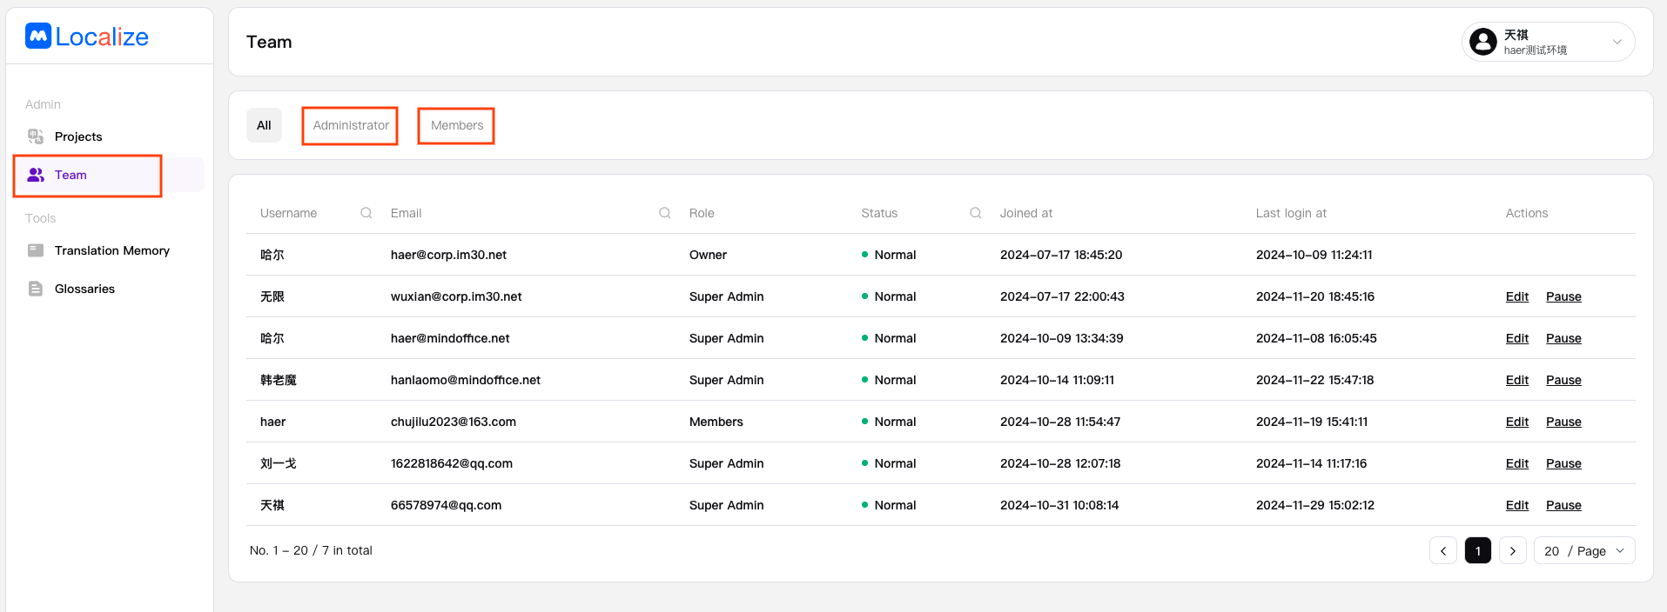Open the 20 / Page size dropdown
This screenshot has width=1667, height=612.
(x=1583, y=551)
